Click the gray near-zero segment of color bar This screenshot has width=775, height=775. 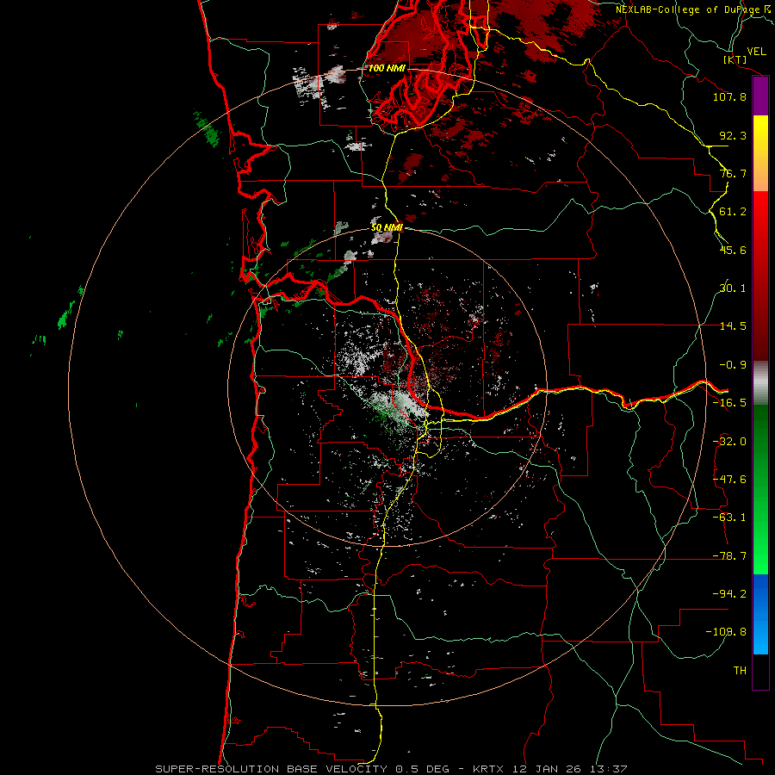point(760,383)
